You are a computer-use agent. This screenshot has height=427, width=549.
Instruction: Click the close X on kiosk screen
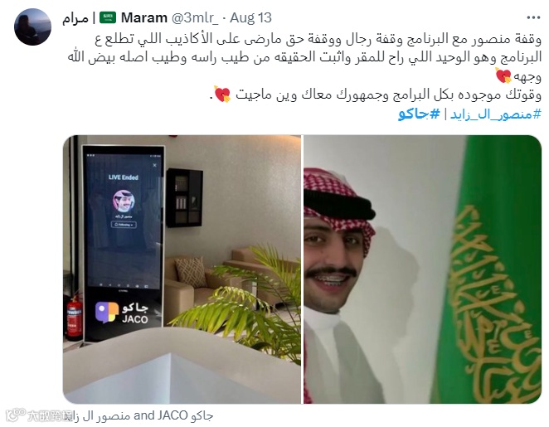pos(154,165)
